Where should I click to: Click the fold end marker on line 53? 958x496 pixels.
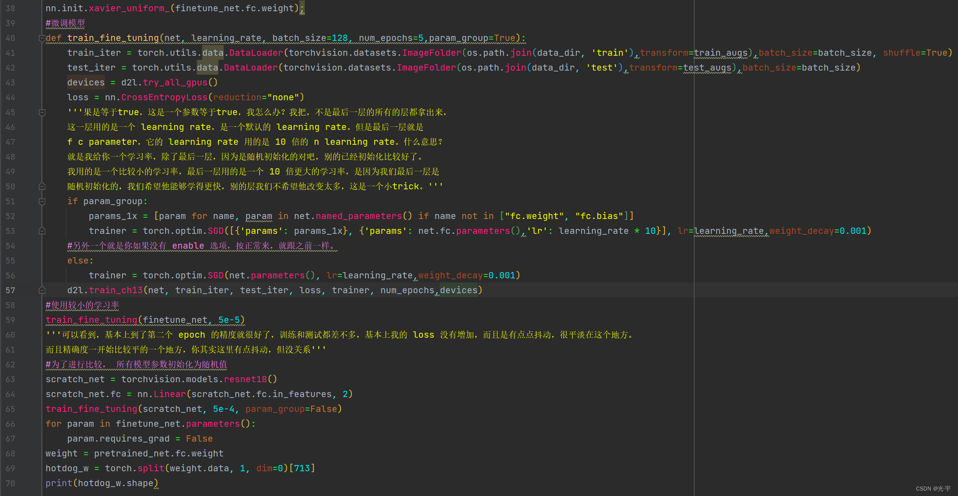(42, 231)
